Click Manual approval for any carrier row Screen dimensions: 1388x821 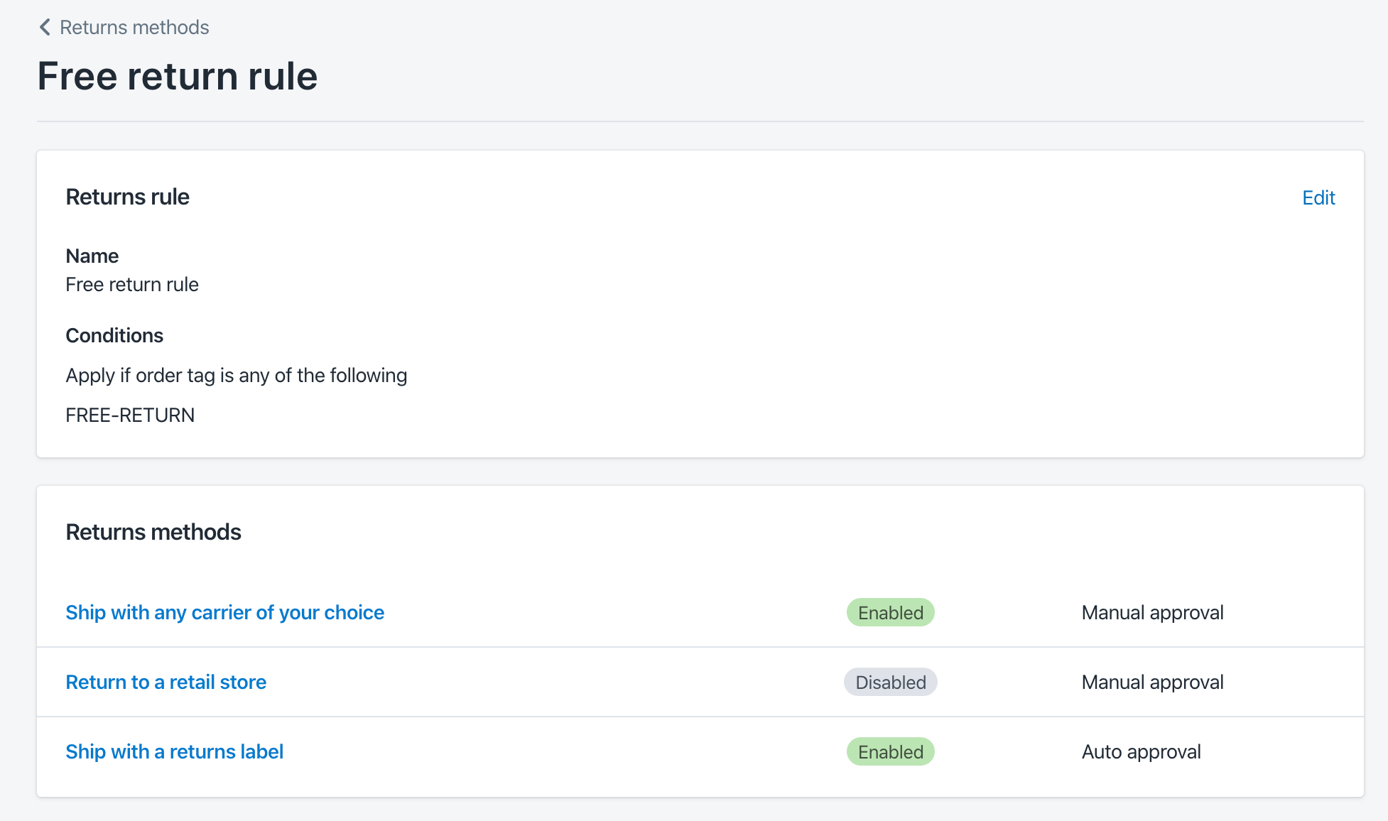[x=1152, y=612]
